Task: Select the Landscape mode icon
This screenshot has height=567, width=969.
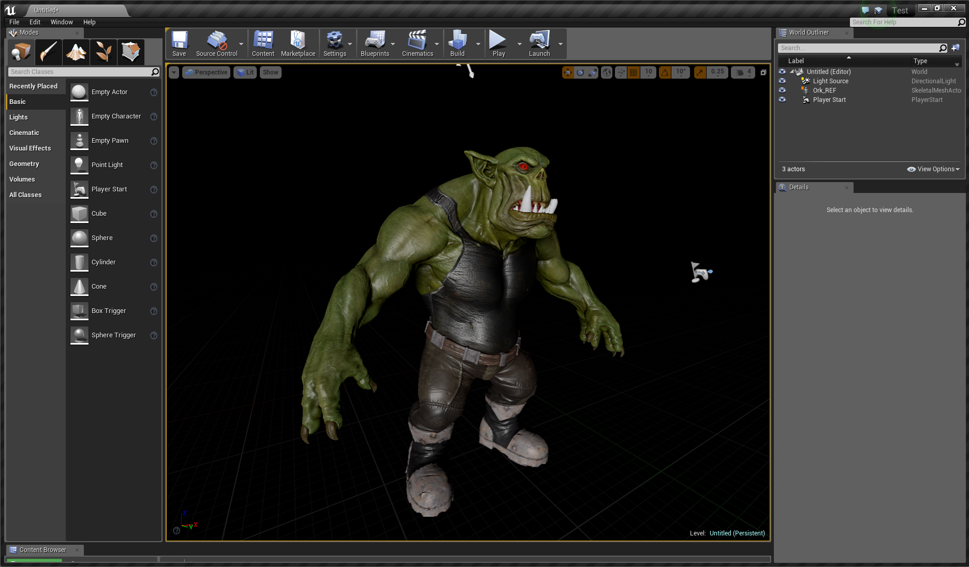Action: (x=76, y=52)
